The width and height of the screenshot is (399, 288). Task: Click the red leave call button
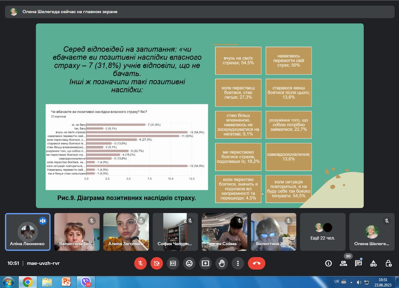257,263
